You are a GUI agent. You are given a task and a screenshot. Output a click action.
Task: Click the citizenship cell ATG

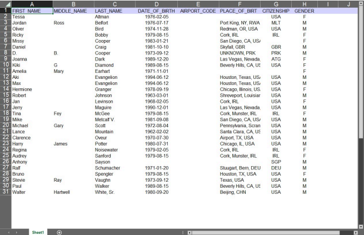[276, 59]
